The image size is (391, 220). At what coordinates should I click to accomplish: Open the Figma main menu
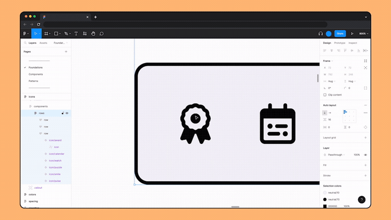pyautogui.click(x=26, y=34)
